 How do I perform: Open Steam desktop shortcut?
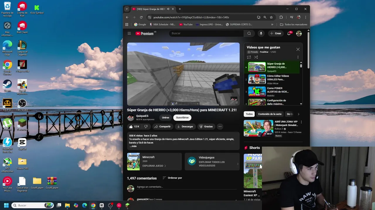[x=7, y=85]
